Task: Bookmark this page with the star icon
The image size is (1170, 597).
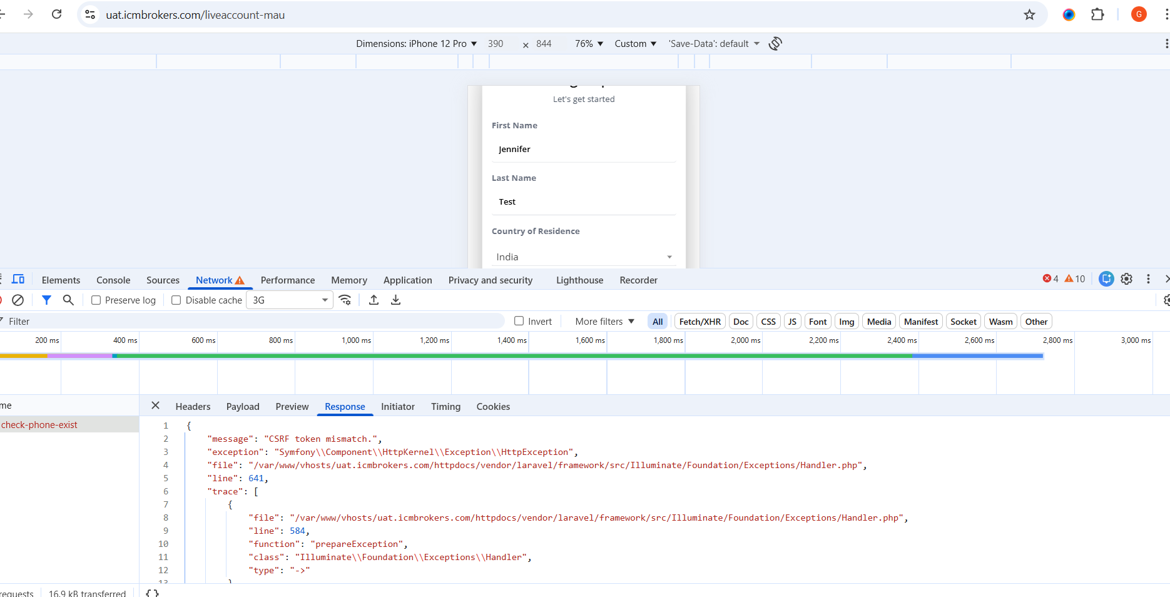Action: point(1029,14)
